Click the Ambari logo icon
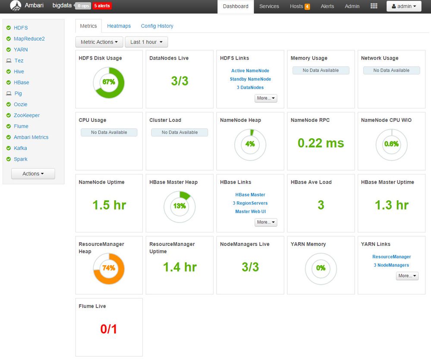The width and height of the screenshot is (431, 359). [x=16, y=6]
